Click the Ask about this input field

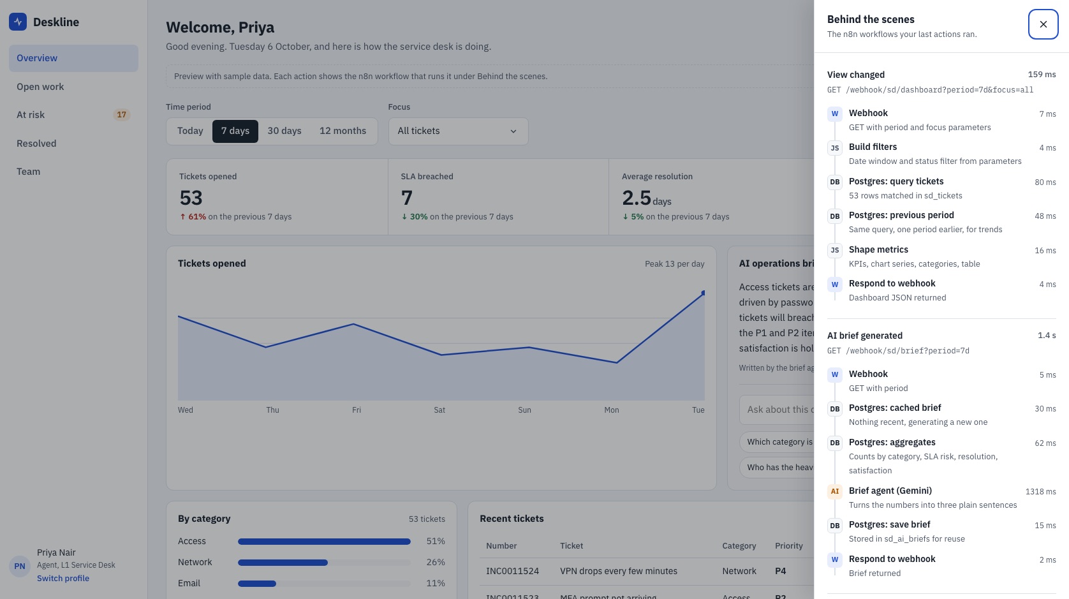point(777,410)
